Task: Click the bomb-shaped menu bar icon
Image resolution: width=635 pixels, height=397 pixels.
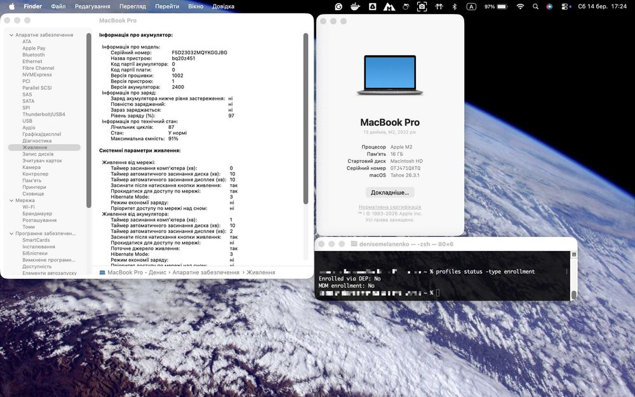Action: [x=405, y=6]
